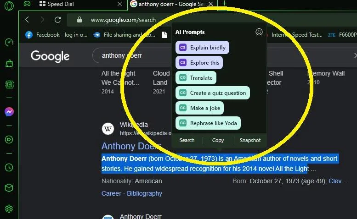Click the second Anthony Doerr result heading
The width and height of the screenshot is (357, 219).
pyautogui.click(x=141, y=216)
